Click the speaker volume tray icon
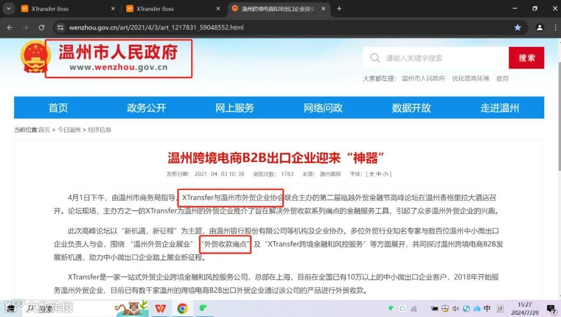The height and width of the screenshot is (317, 561). click(x=455, y=309)
